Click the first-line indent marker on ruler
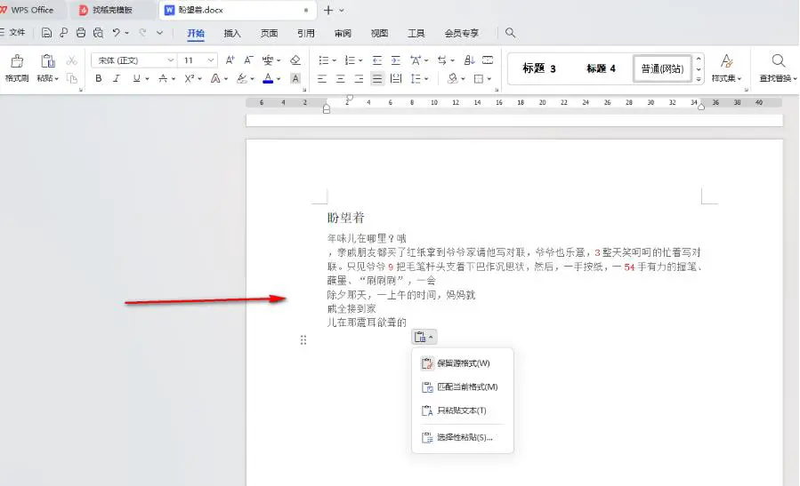This screenshot has width=800, height=486. point(349,98)
